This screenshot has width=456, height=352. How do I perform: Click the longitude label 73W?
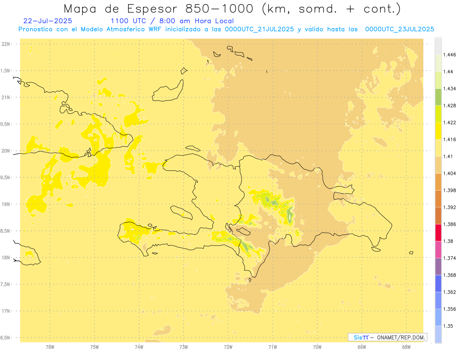[184, 347]
